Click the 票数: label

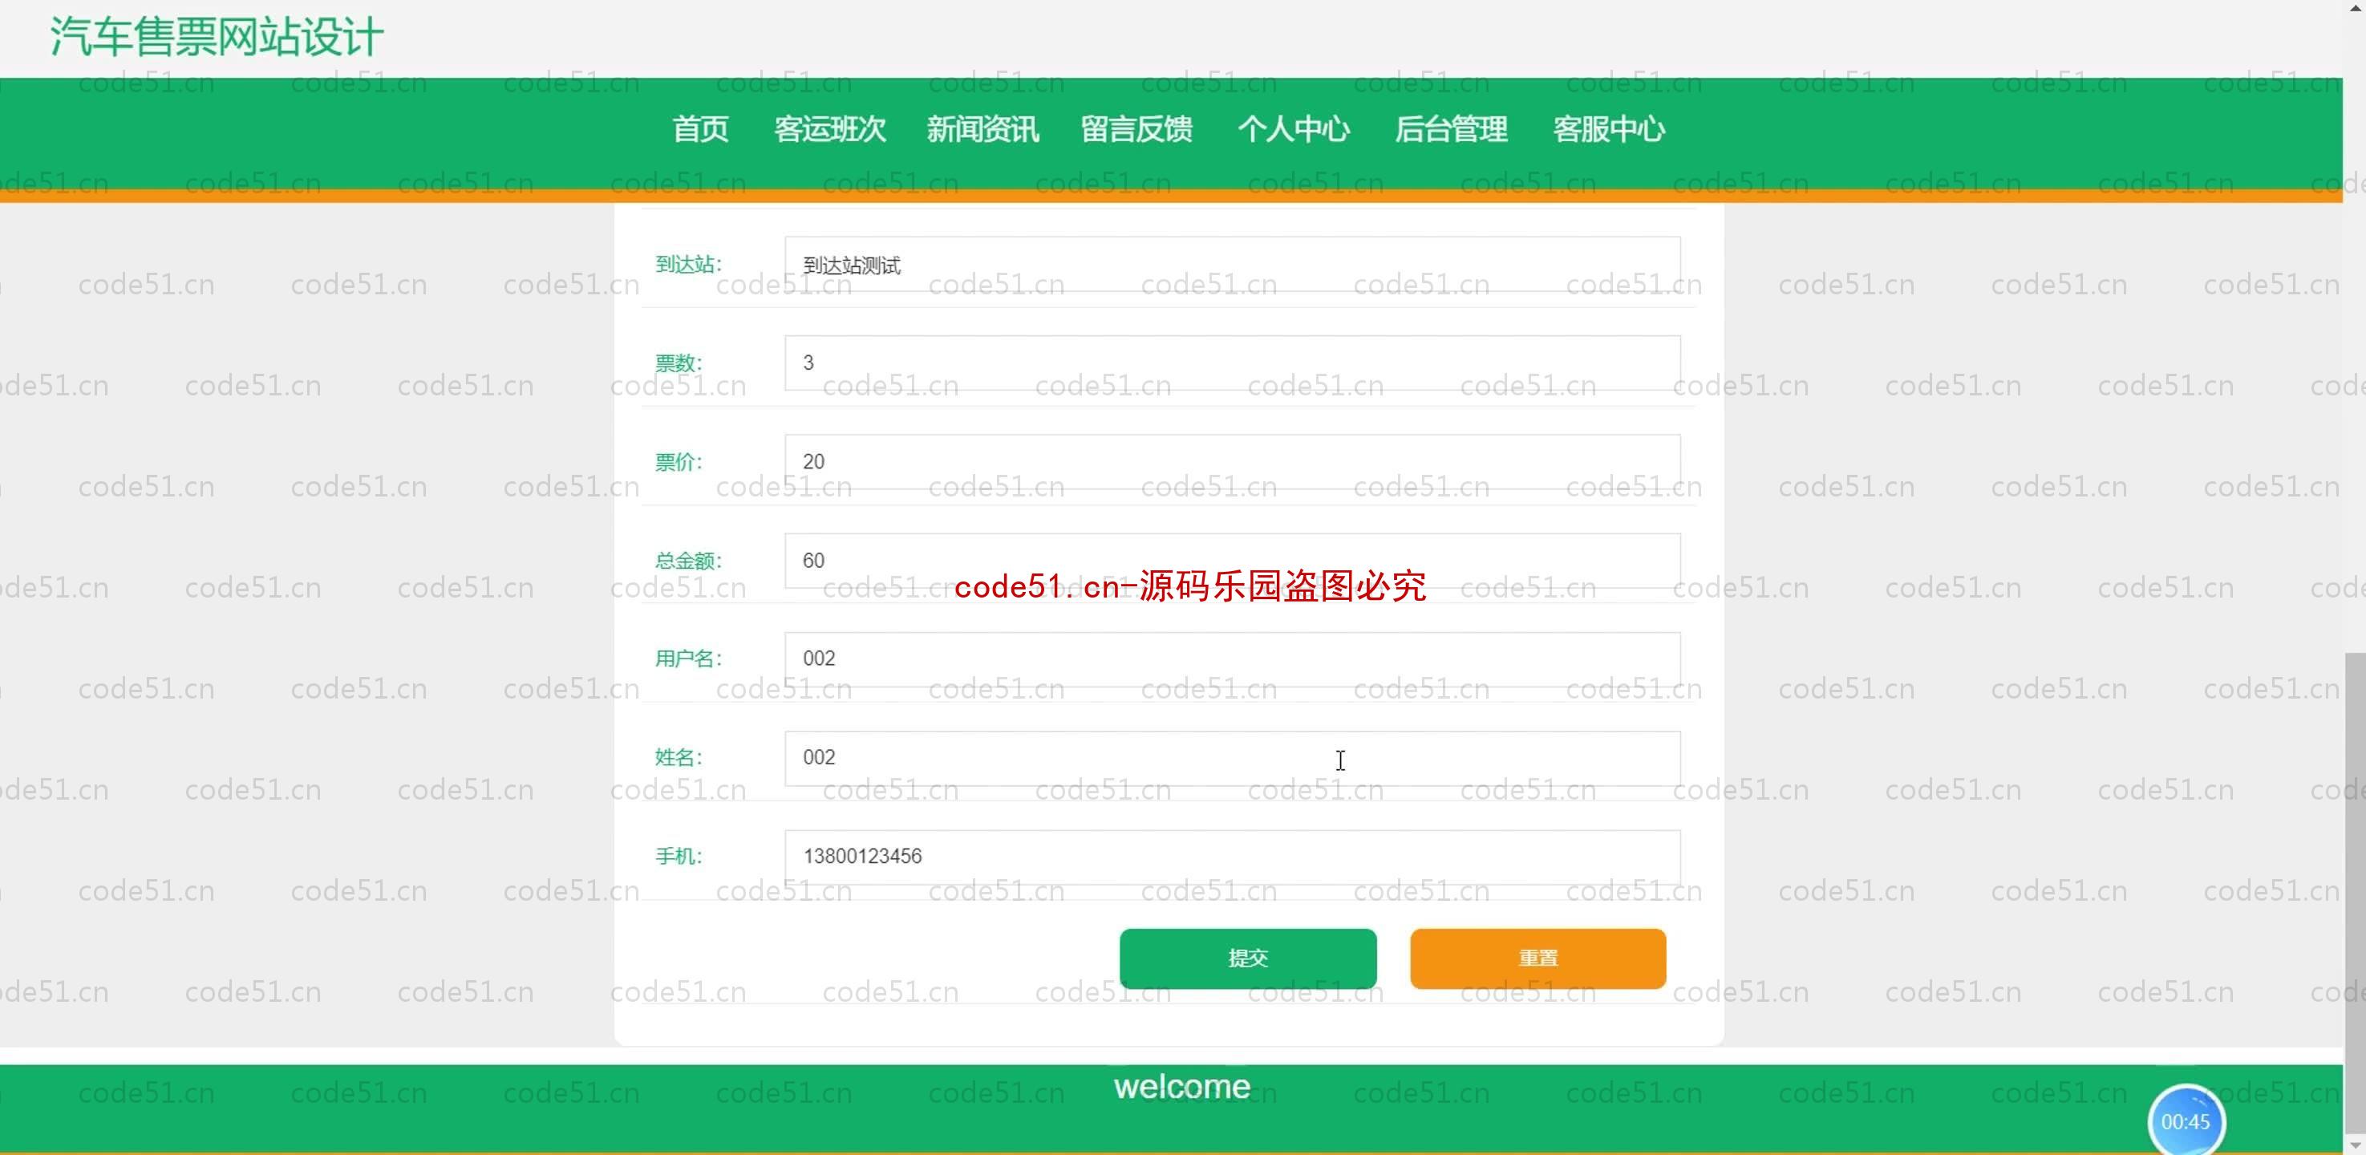coord(678,363)
